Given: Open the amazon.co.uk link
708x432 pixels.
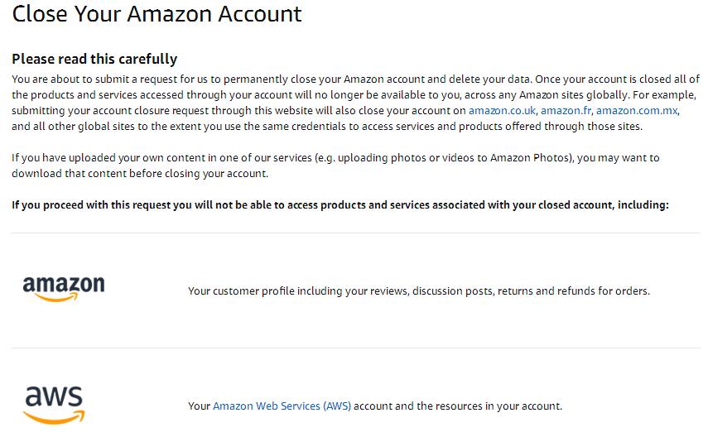Looking at the screenshot, I should pos(502,110).
